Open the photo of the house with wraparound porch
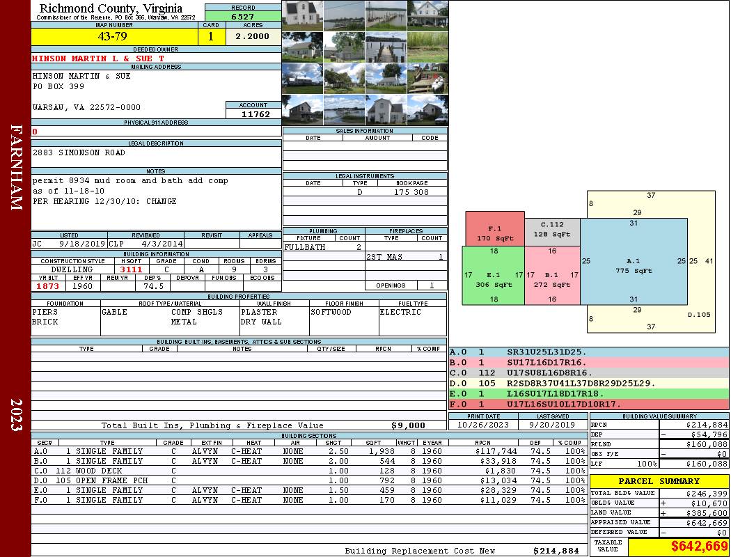Screen dimensions: 731x557 click(427, 16)
